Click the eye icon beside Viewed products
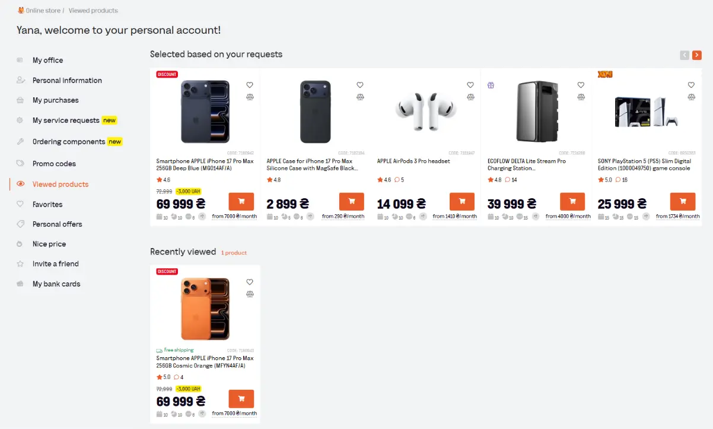 (x=21, y=184)
